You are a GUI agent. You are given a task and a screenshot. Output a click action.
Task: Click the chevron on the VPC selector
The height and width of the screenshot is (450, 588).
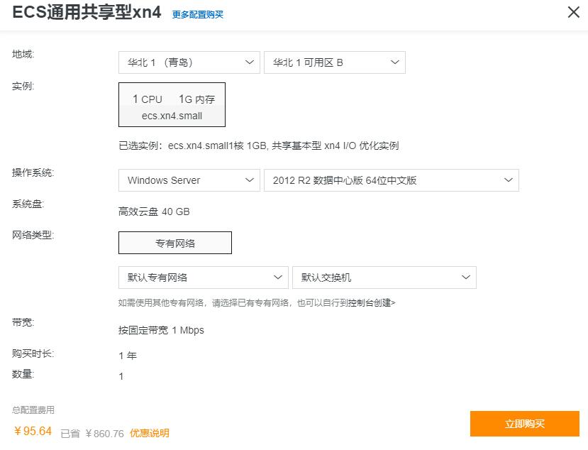point(279,278)
